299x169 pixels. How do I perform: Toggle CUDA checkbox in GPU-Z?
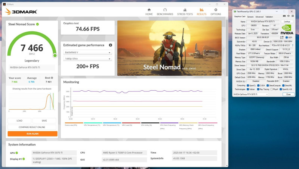tap(258, 85)
